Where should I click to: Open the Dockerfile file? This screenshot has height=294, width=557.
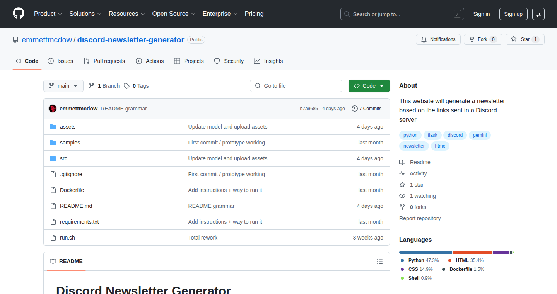[72, 190]
